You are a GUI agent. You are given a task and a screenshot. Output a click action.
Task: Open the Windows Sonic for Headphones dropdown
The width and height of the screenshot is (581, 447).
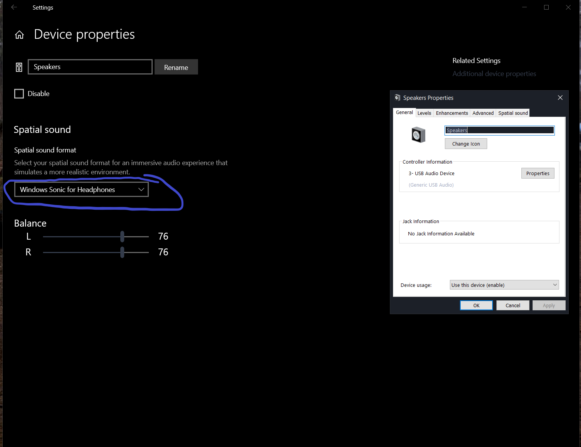click(x=82, y=189)
